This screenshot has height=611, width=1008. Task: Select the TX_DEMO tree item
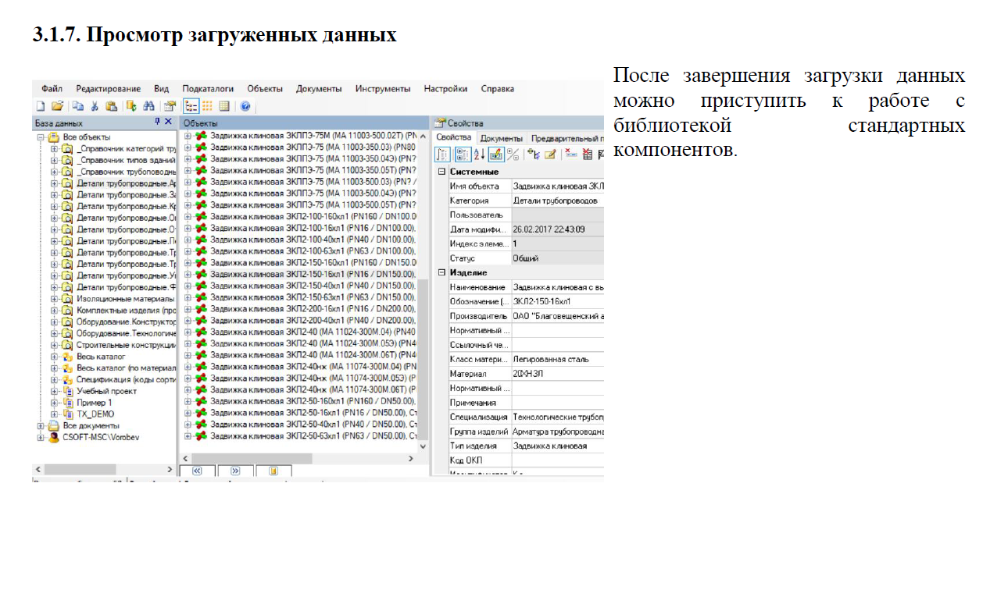tap(95, 414)
